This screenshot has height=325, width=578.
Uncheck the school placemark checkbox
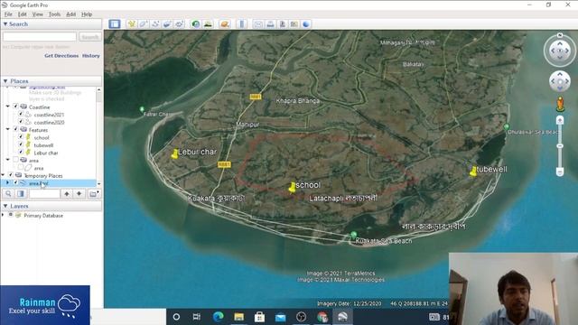coord(21,136)
